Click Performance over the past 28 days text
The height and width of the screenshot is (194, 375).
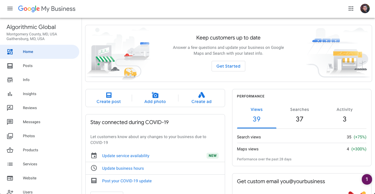tap(264, 159)
